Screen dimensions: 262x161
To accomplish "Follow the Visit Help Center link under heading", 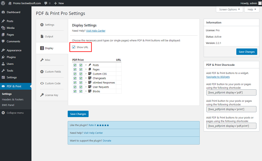I will click(x=96, y=31).
